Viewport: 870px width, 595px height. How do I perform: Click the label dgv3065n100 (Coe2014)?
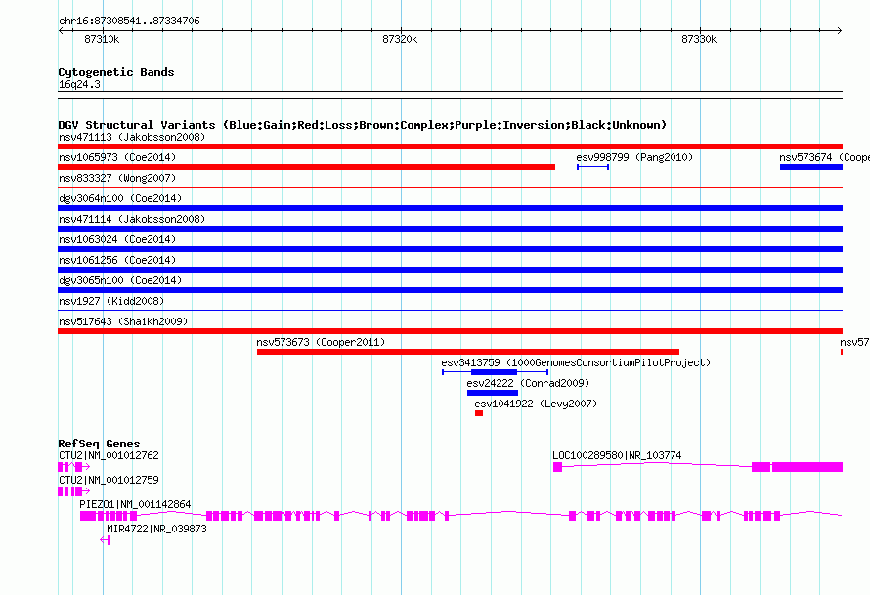click(120, 280)
